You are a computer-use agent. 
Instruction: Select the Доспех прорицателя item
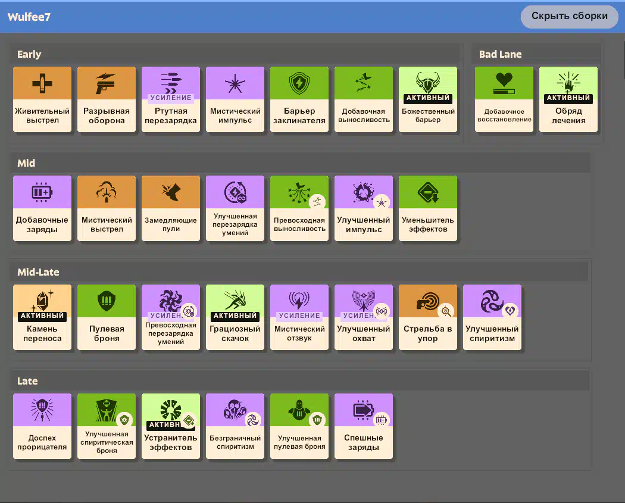[42, 426]
